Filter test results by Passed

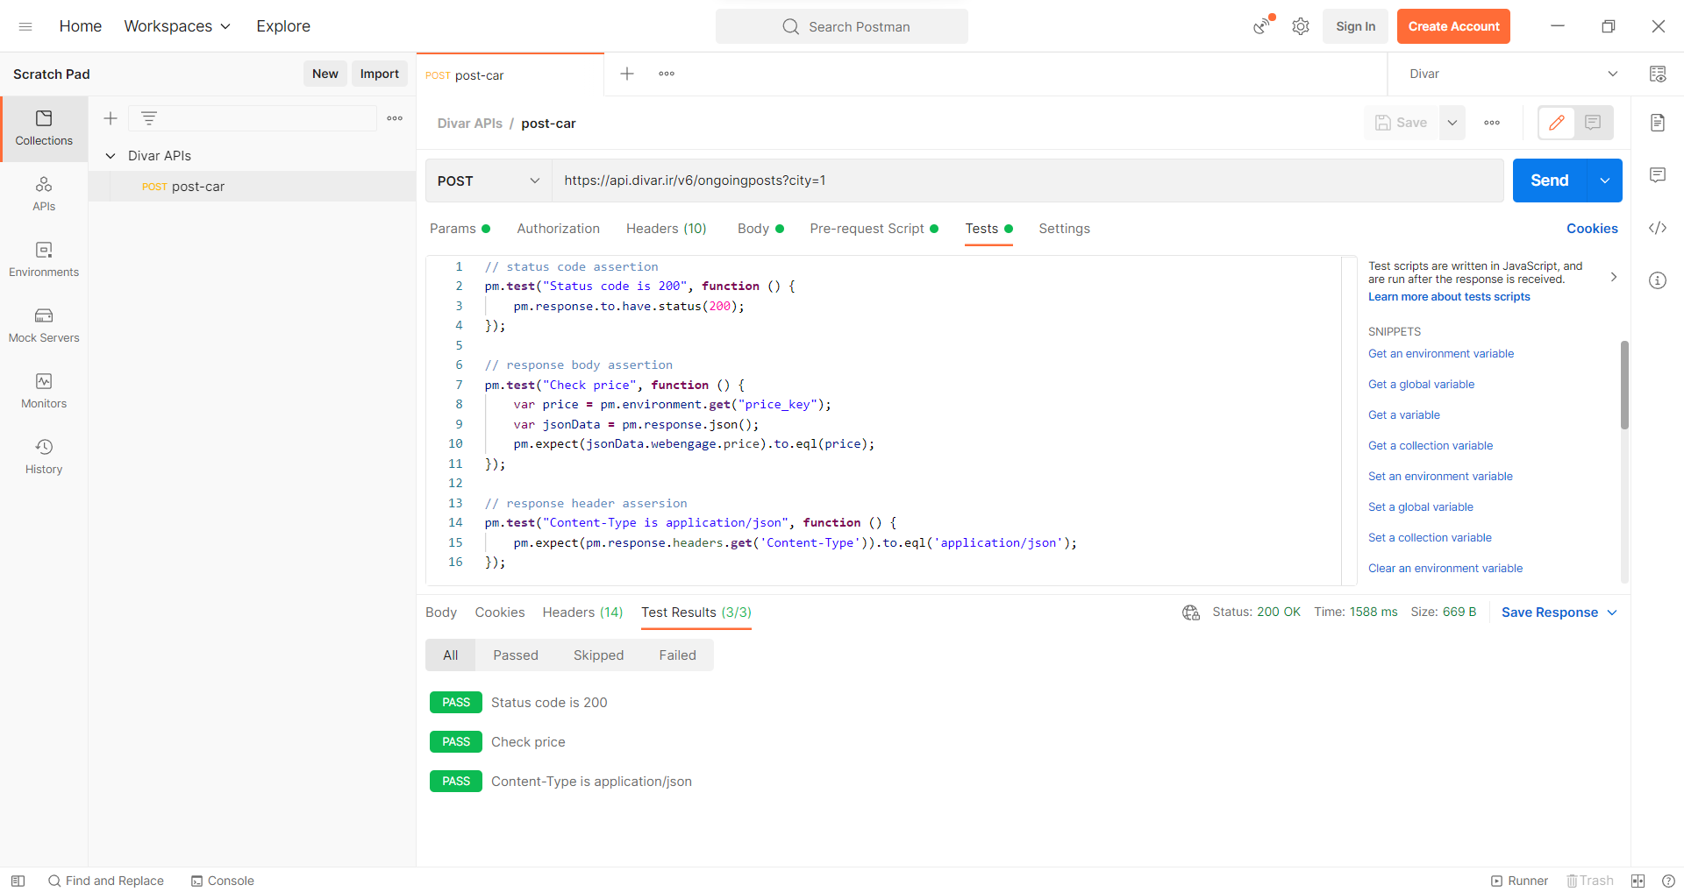[x=516, y=655]
